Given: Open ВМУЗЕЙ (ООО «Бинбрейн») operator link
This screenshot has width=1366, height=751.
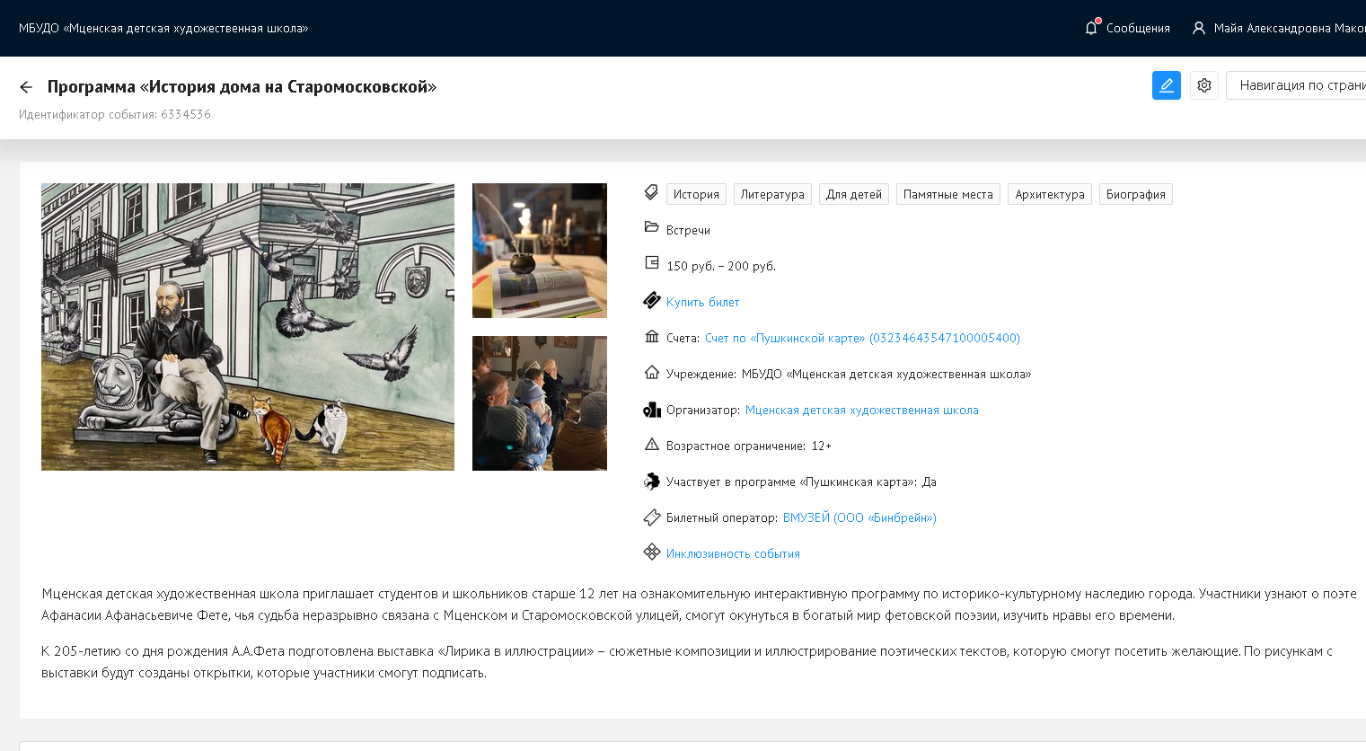Looking at the screenshot, I should pos(859,517).
